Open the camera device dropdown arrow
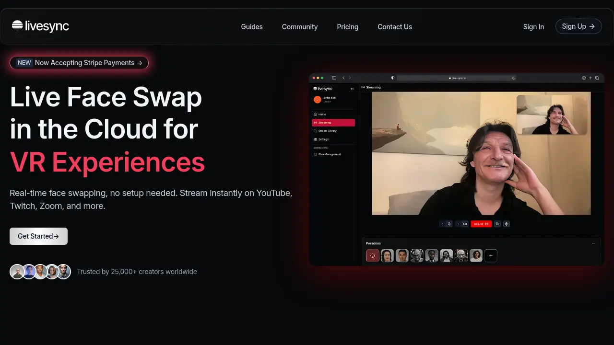 (x=458, y=224)
